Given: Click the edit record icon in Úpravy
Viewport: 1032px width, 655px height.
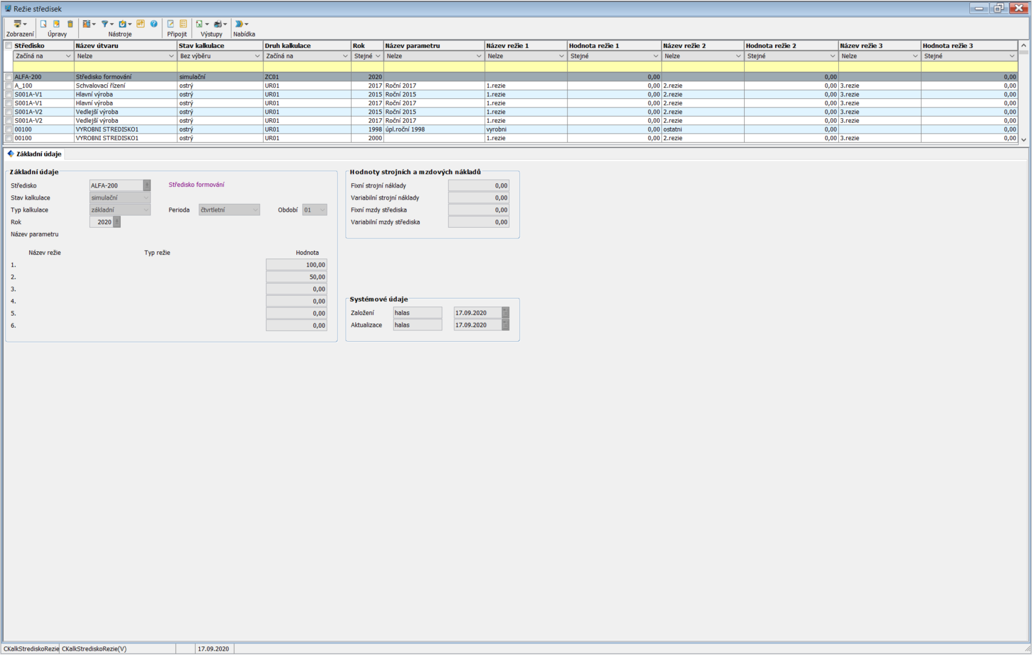Looking at the screenshot, I should 56,24.
